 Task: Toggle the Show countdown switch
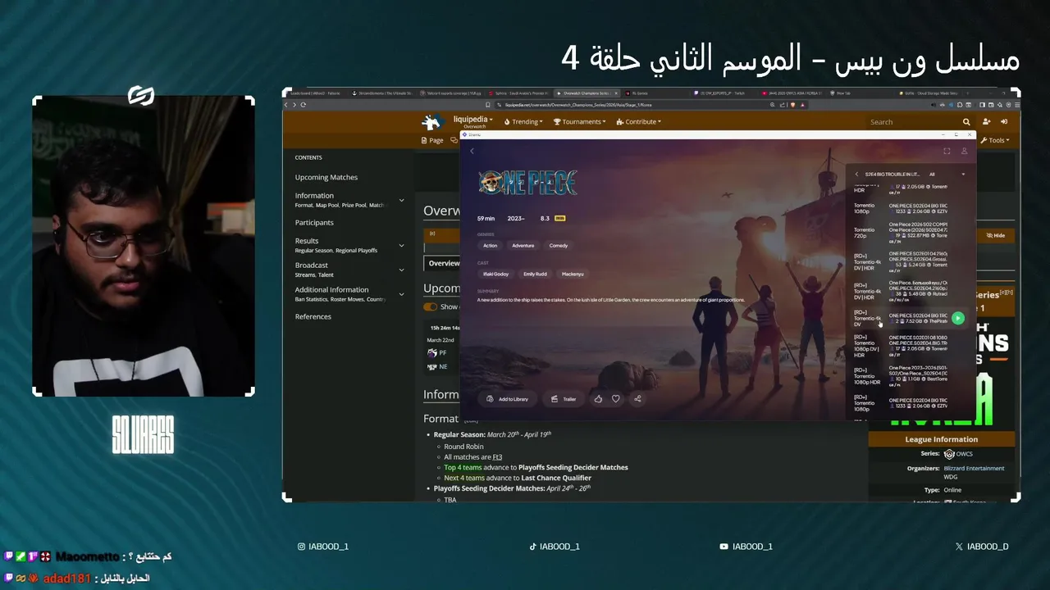point(430,306)
